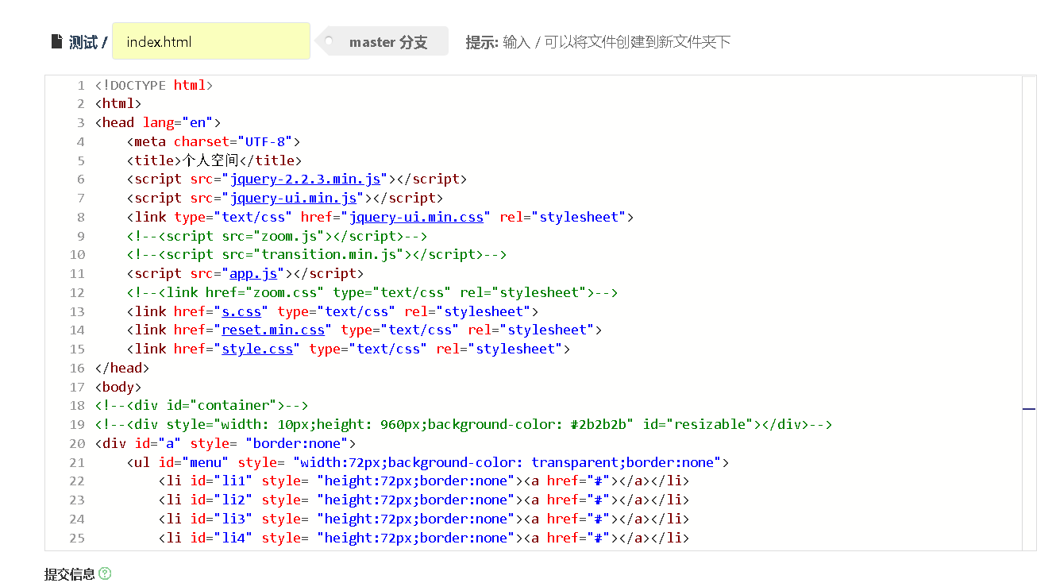
Task: Open the jquery-2.2.3.min.js link
Action: [305, 180]
